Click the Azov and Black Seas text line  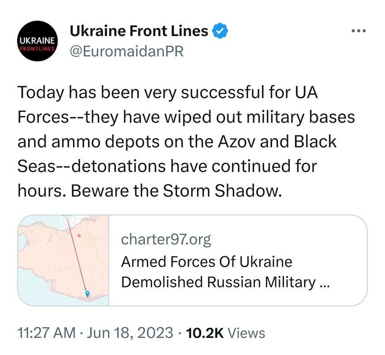pos(177,142)
